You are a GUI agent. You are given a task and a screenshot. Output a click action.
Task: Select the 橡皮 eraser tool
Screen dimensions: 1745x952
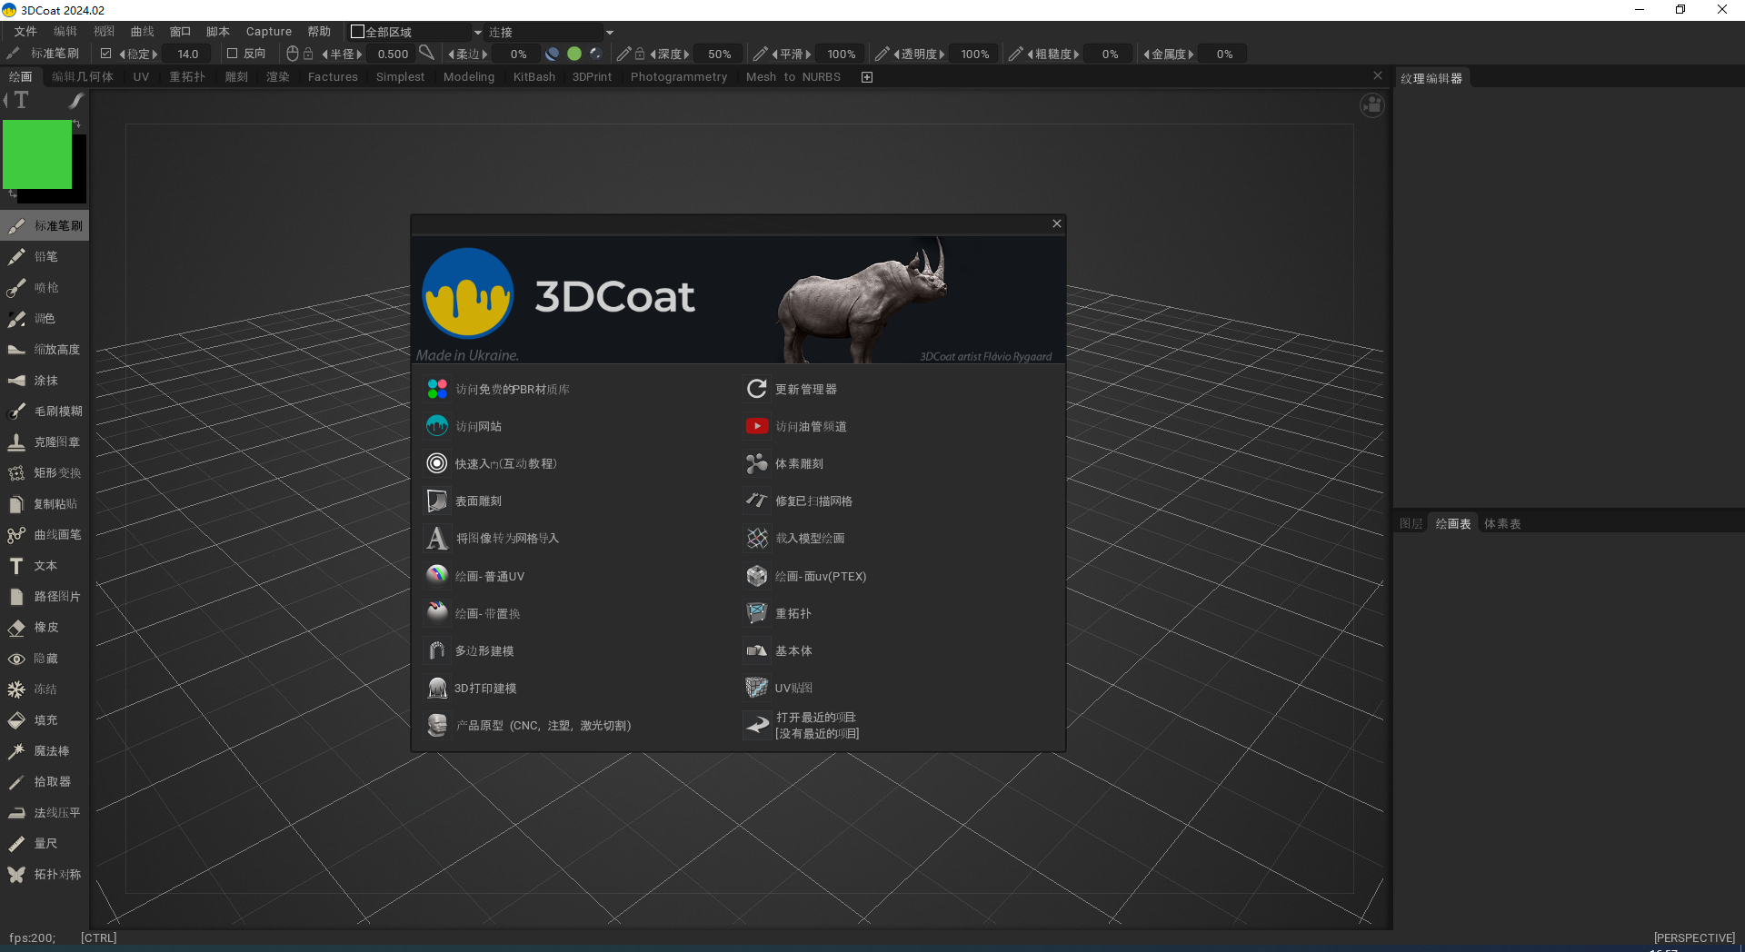pyautogui.click(x=45, y=627)
